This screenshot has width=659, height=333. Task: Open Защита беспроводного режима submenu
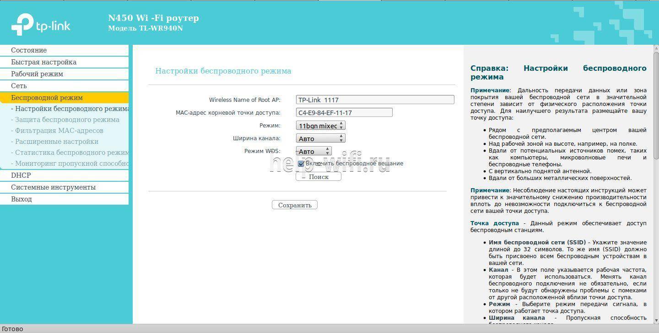[67, 120]
